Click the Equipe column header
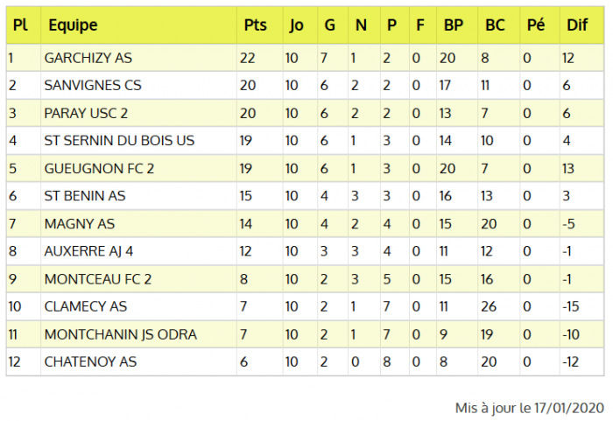Screen dimensions: 613x421 click(74, 25)
